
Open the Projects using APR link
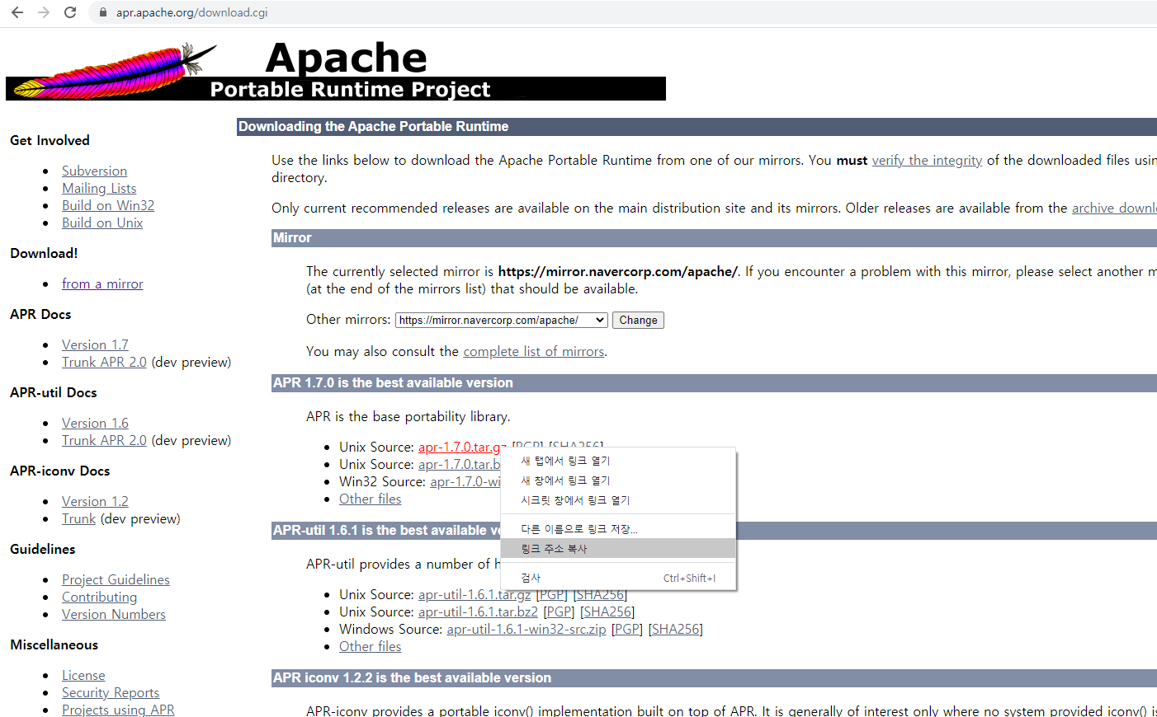[118, 710]
